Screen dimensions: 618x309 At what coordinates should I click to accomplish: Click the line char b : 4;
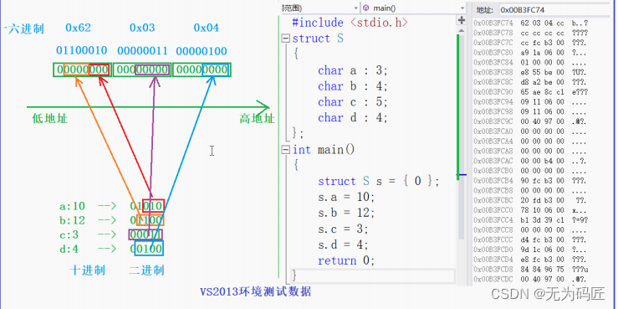coord(353,86)
